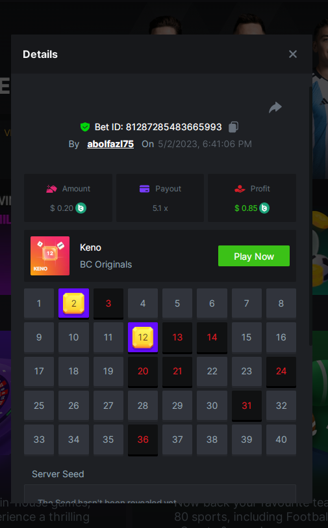
Task: Click the share arrow icon
Action: (275, 107)
